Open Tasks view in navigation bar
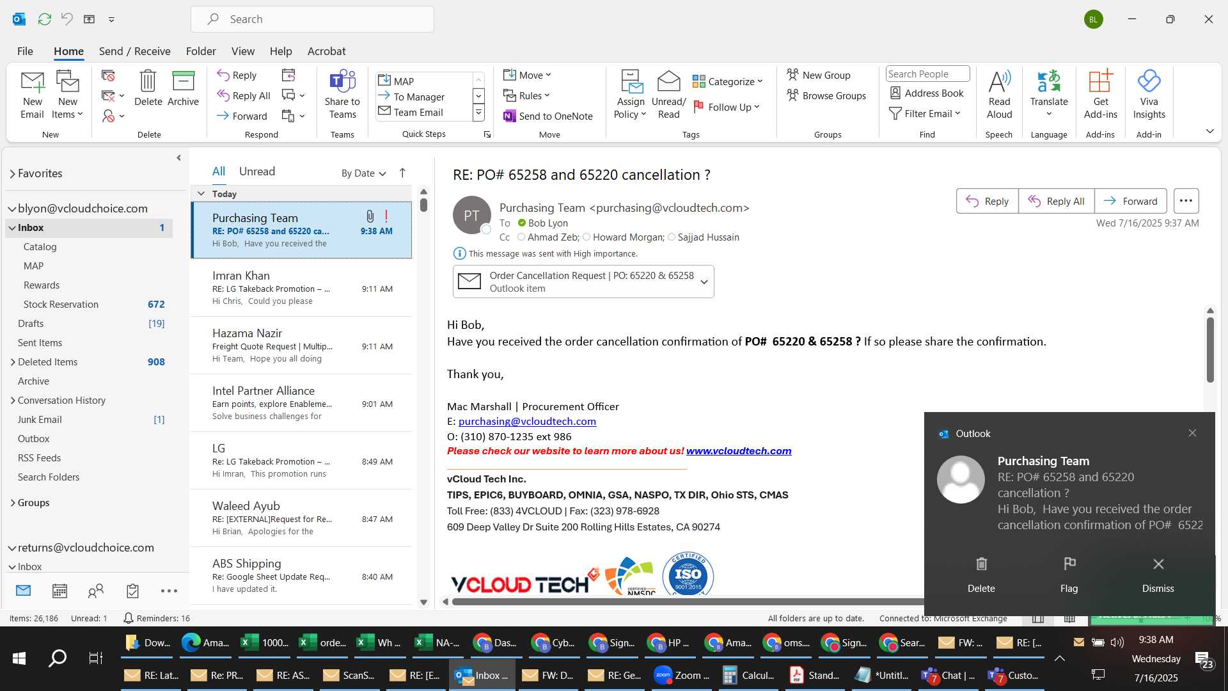This screenshot has height=691, width=1228. click(x=132, y=591)
